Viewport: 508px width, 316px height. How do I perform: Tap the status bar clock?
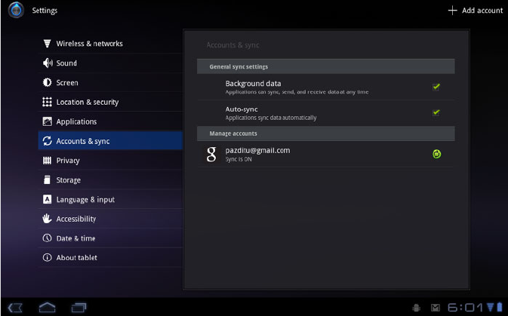(x=466, y=307)
